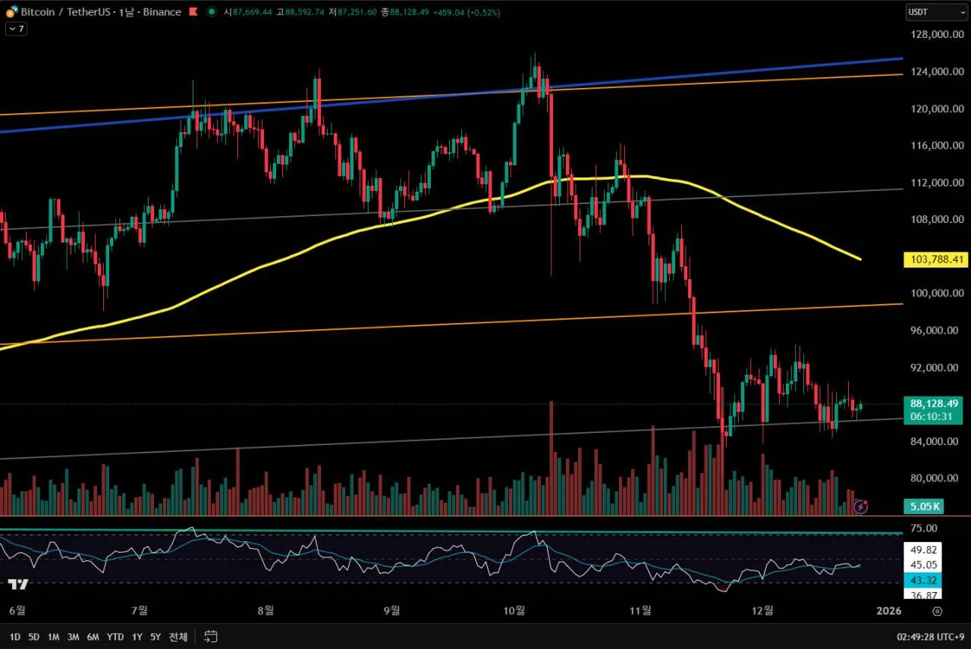Viewport: 971px width, 649px height.
Task: Select the 1D time range
Action: [14, 636]
